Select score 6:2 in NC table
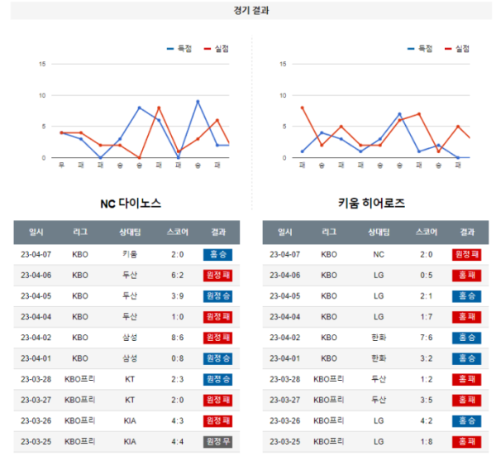Screen dimensions: 496x466 click(178, 276)
